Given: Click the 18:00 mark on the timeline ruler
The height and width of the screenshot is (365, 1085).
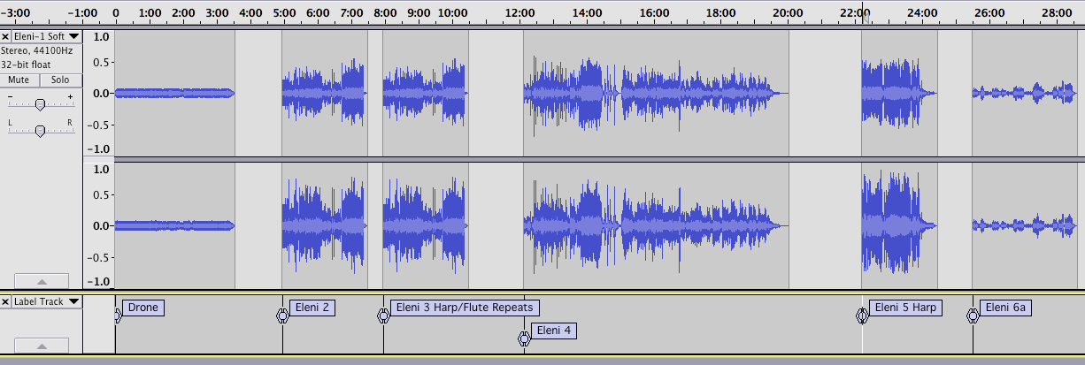Looking at the screenshot, I should click(x=722, y=13).
